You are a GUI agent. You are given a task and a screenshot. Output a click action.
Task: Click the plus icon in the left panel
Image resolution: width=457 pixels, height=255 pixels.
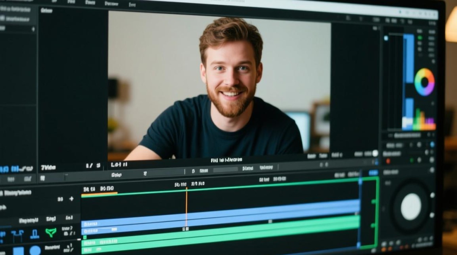point(71,199)
